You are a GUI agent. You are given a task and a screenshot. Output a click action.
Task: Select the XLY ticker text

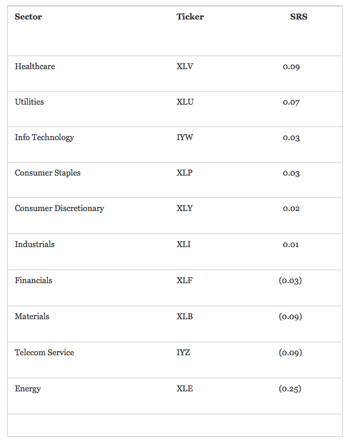(184, 208)
